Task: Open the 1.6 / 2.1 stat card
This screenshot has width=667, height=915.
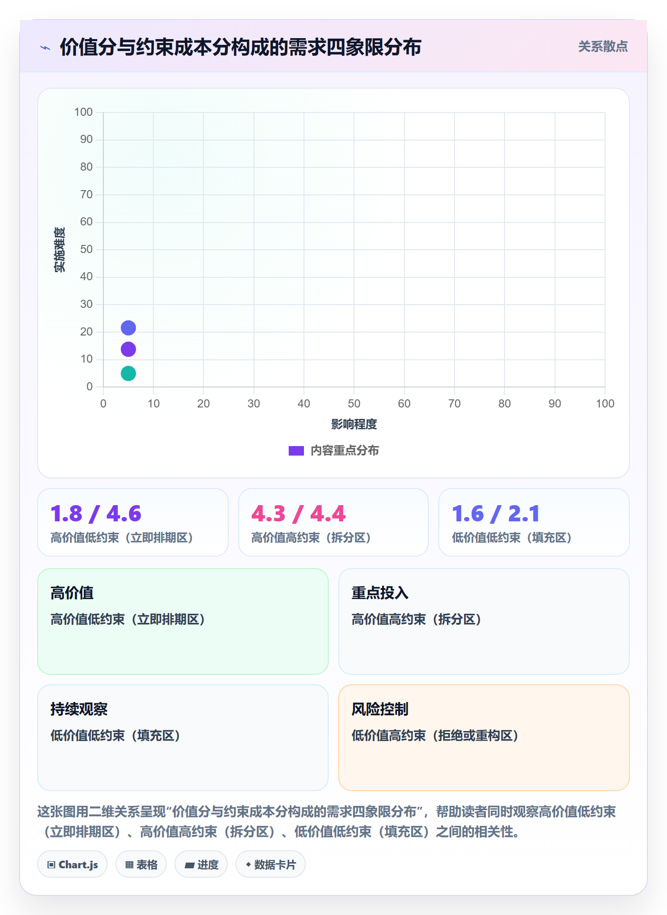Action: [534, 522]
